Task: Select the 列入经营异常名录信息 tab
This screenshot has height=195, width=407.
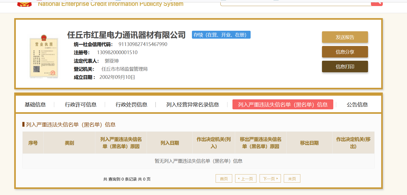Action: click(x=193, y=105)
